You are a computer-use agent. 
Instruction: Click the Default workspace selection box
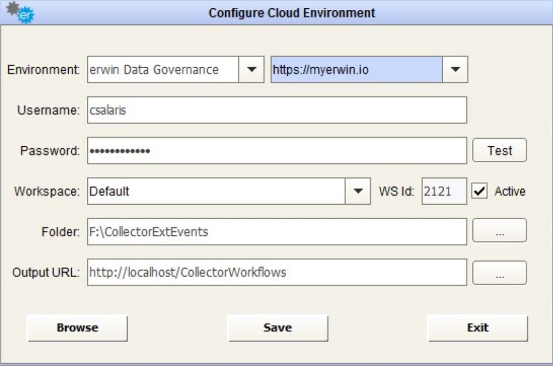[215, 191]
